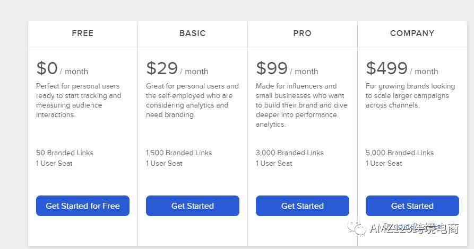This screenshot has height=249, width=474.
Task: Click the $99 / month price
Action: click(287, 68)
